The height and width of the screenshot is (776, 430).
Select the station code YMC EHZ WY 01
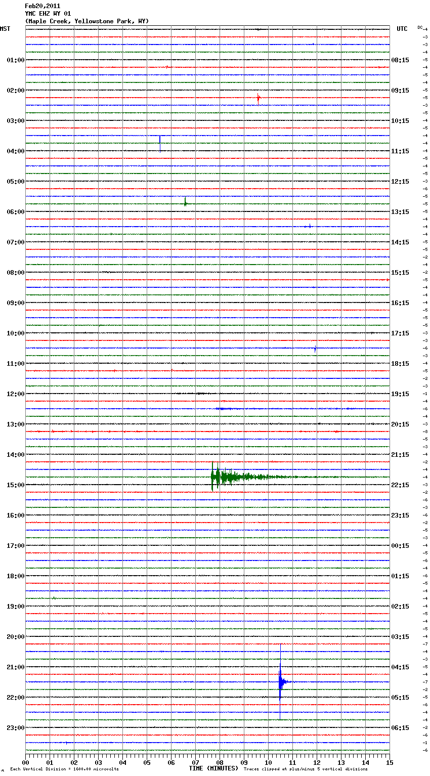[48, 14]
